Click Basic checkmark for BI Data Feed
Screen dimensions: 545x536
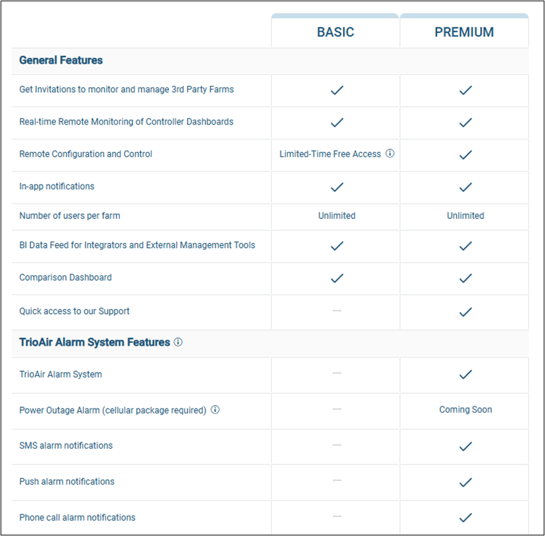click(x=337, y=246)
